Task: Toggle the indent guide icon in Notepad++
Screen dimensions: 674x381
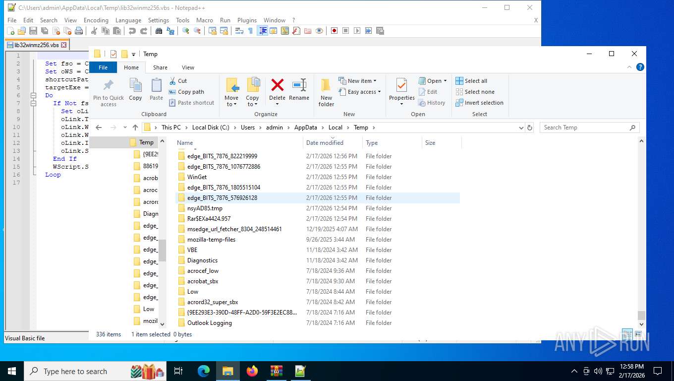Action: pyautogui.click(x=262, y=31)
